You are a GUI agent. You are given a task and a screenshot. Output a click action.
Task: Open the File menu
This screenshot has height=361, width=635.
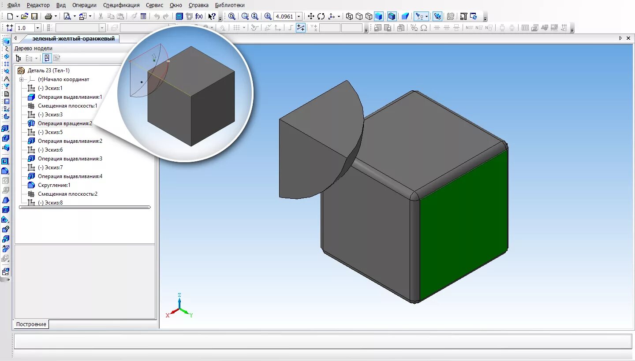(14, 5)
